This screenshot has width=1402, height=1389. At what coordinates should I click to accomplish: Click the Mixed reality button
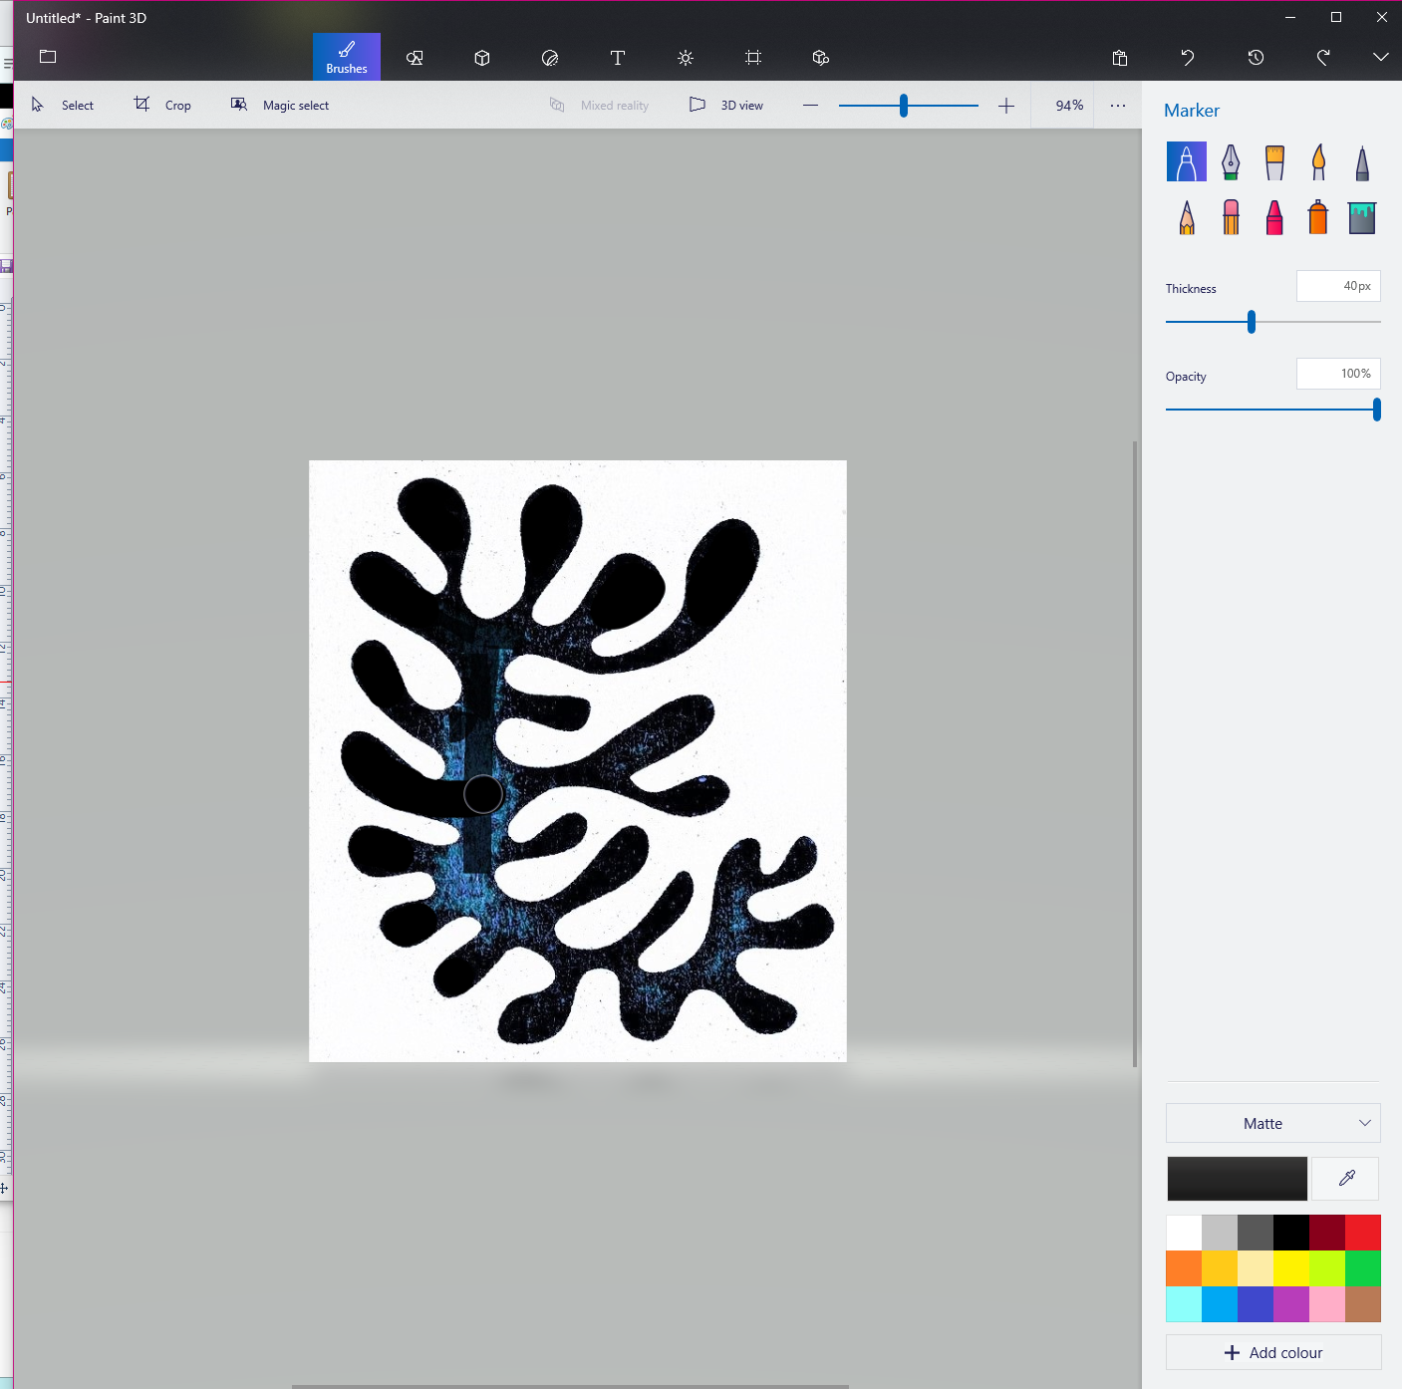[x=600, y=105]
